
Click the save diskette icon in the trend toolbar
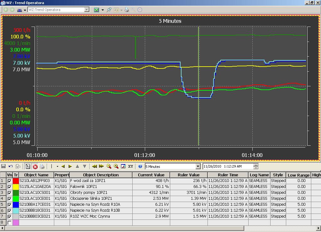(3, 166)
